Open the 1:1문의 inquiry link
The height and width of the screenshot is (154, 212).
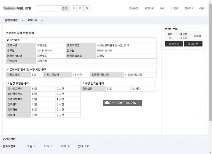(174, 8)
